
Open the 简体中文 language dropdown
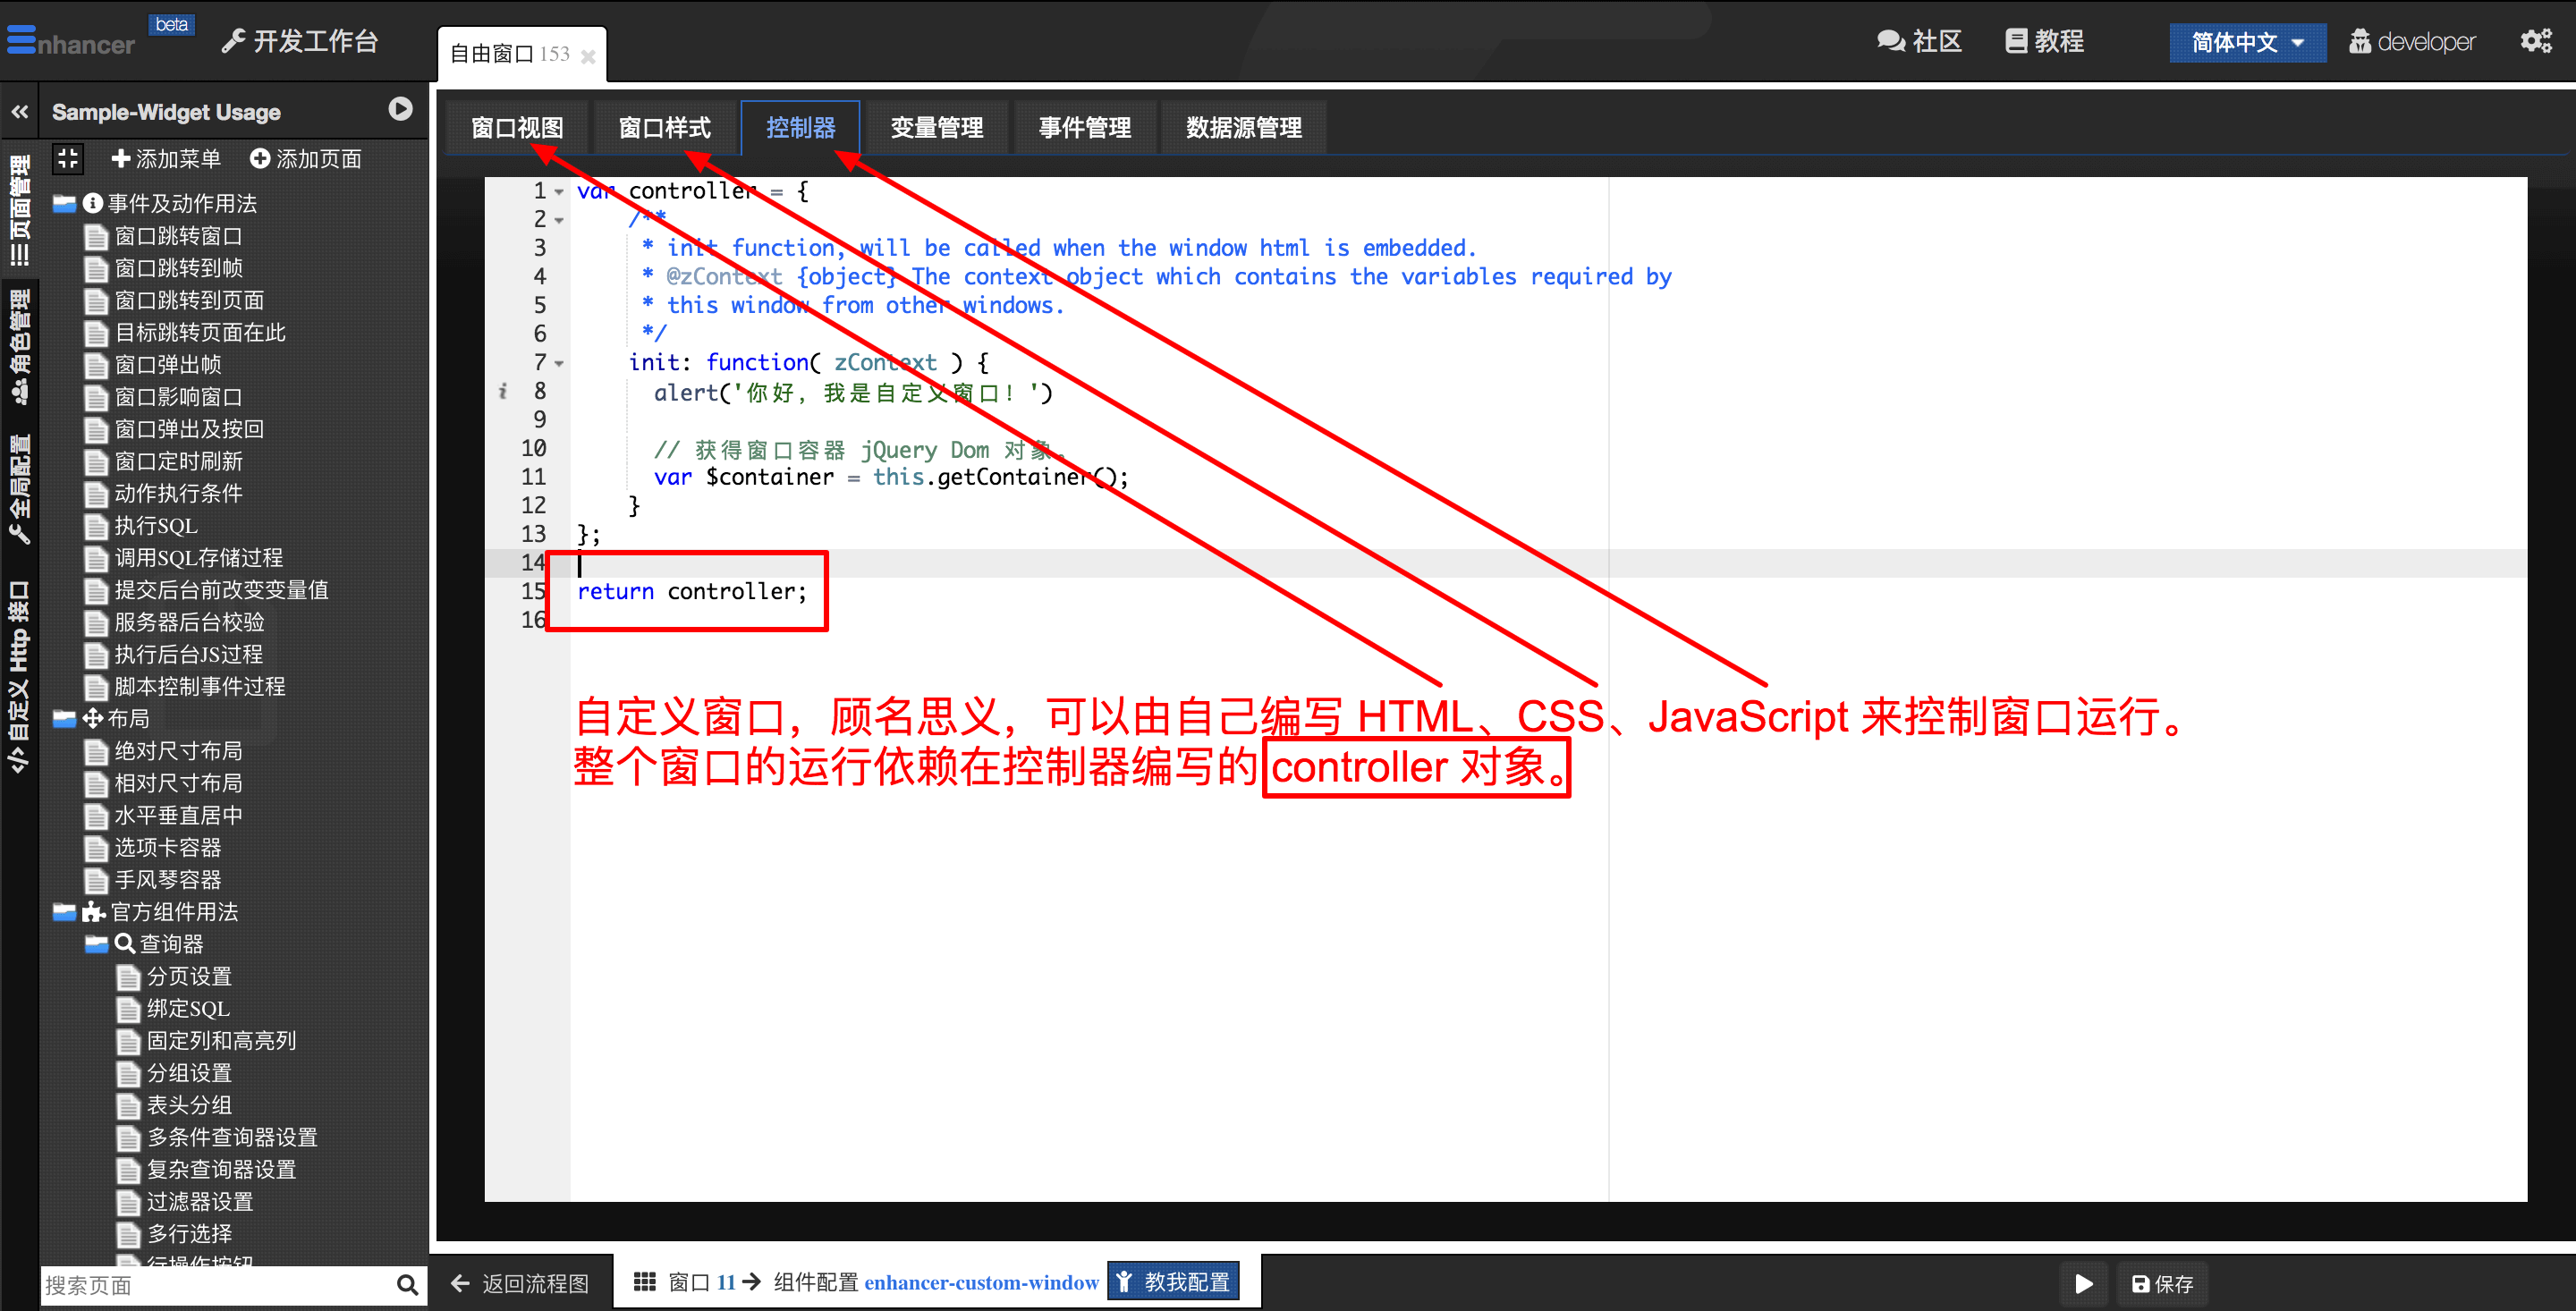click(x=2246, y=42)
